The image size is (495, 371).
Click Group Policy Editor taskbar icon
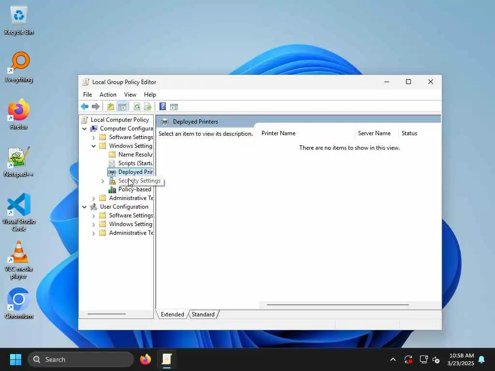coord(167,359)
